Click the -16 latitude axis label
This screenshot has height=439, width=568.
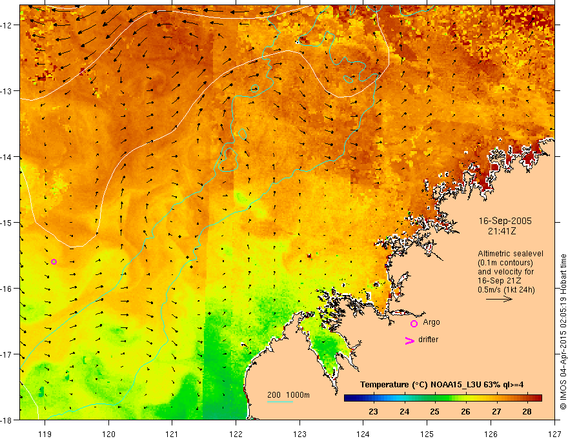click(6, 289)
